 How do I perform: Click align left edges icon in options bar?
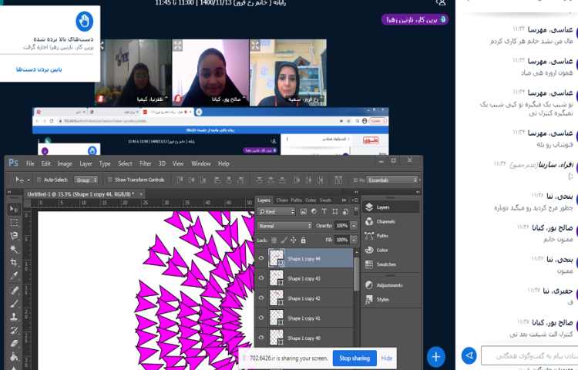[x=217, y=180]
